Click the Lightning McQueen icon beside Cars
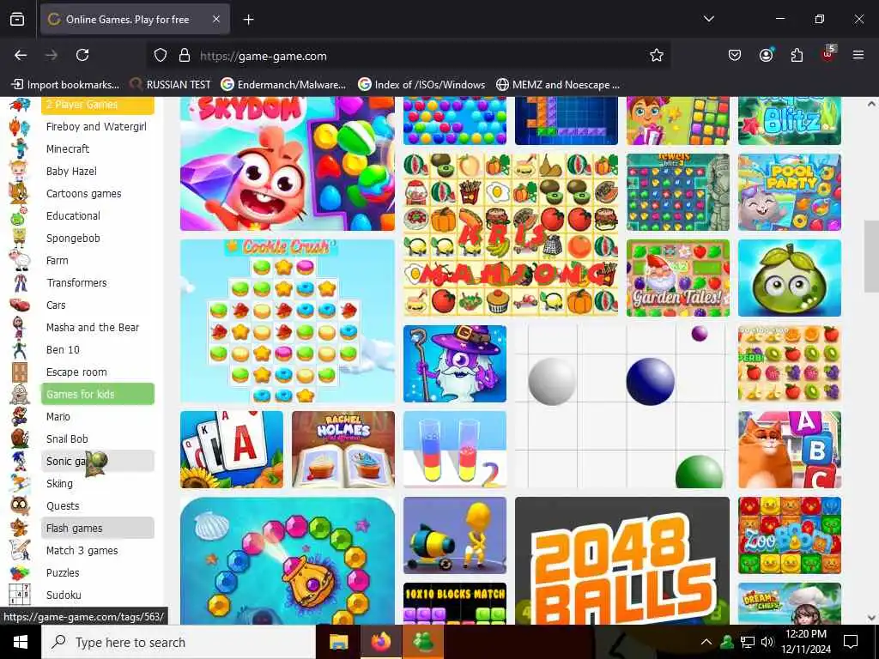The image size is (879, 659). click(x=20, y=305)
